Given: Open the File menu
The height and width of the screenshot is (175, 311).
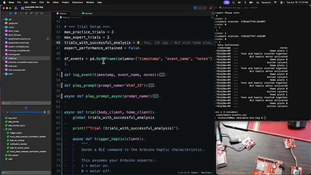Looking at the screenshot, I should tap(19, 3).
